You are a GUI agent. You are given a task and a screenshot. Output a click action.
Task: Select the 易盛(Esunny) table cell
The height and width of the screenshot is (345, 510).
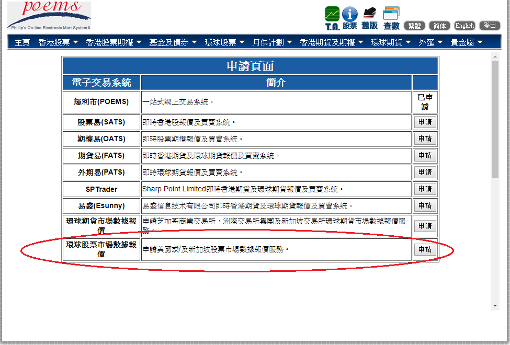(101, 206)
